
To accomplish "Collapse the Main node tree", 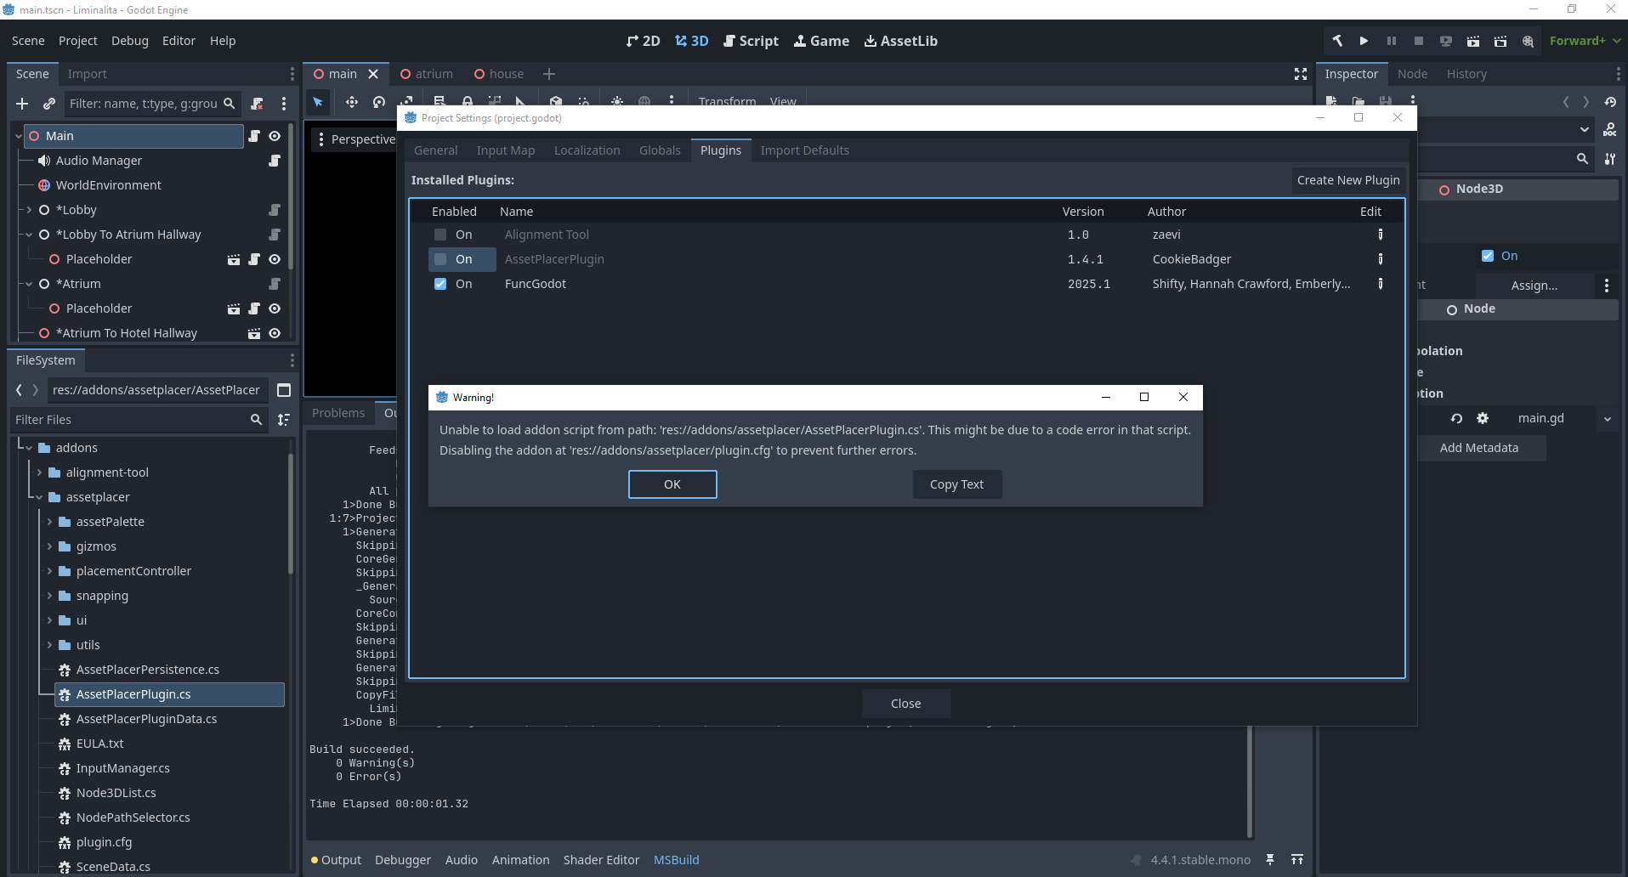I will [19, 136].
